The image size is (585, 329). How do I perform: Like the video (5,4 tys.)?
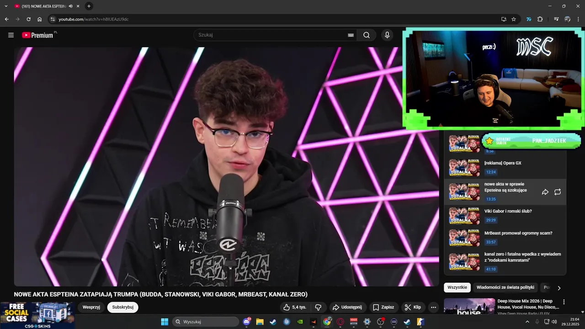click(x=295, y=307)
